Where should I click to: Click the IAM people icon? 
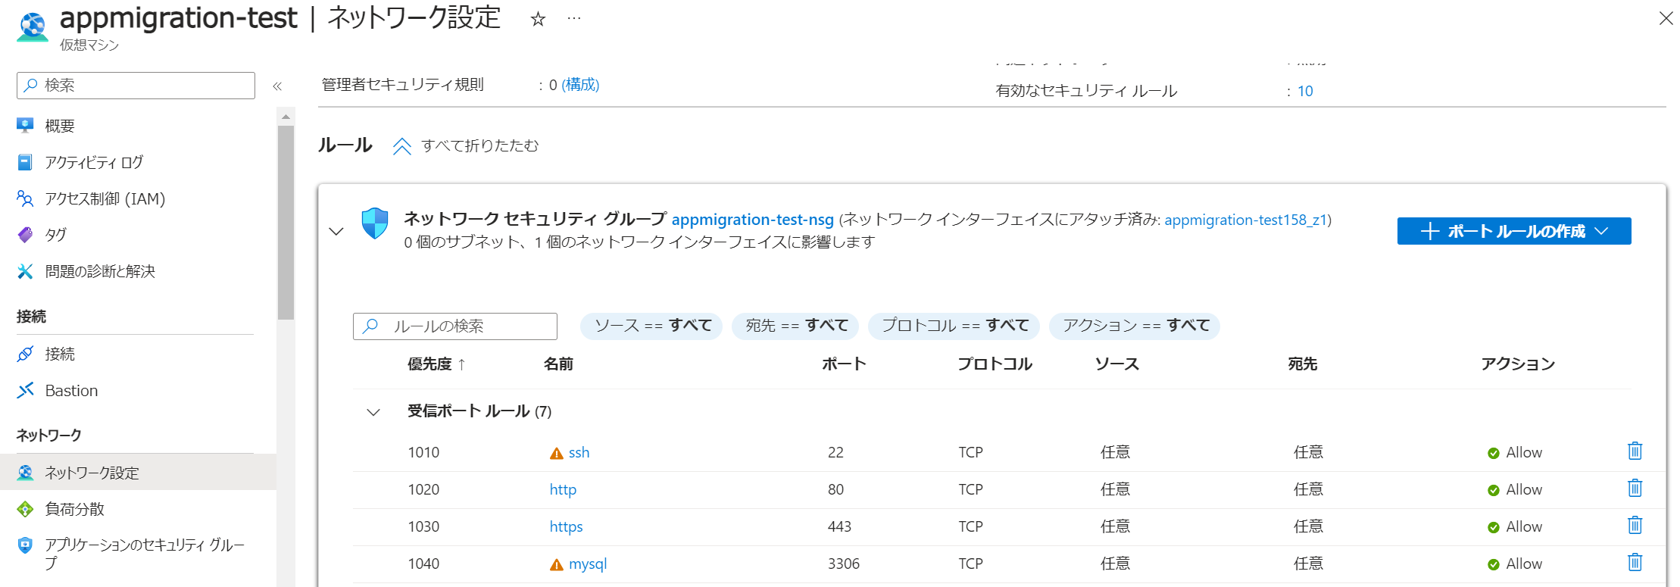pyautogui.click(x=25, y=198)
